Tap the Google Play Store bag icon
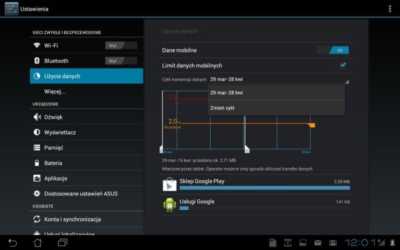 (169, 185)
